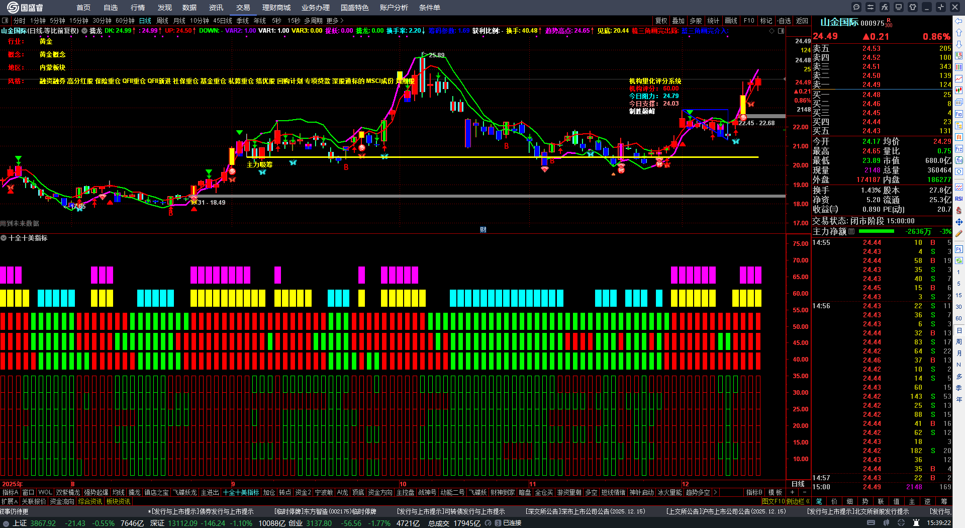Click the four-arrow move icon in sidebar
Screen dimensions: 965x528
point(959,222)
